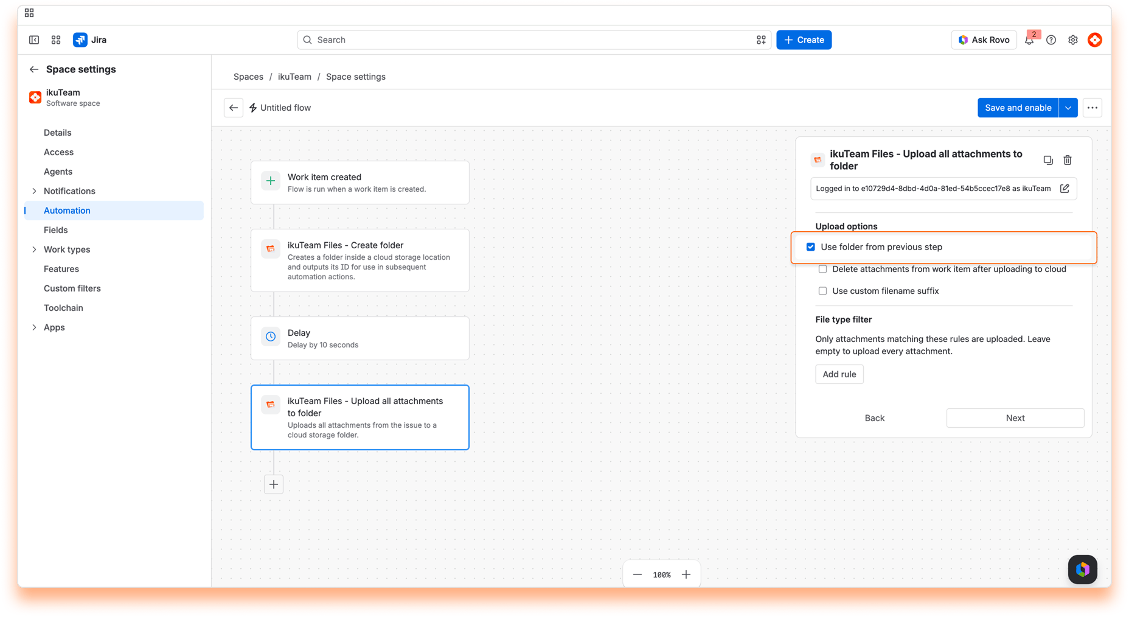This screenshot has height=617, width=1129.
Task: Open the user profile avatar
Action: point(1095,40)
